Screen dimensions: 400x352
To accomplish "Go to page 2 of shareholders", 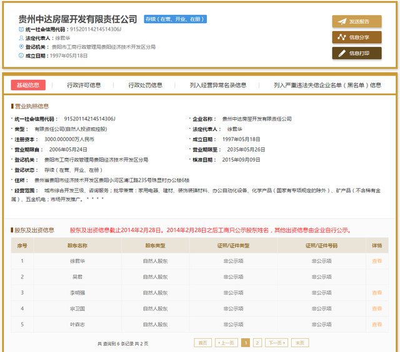I will pos(257,343).
